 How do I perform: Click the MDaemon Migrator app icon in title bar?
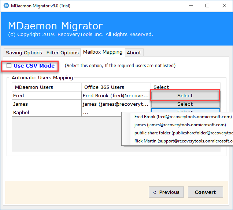[x=6, y=6]
